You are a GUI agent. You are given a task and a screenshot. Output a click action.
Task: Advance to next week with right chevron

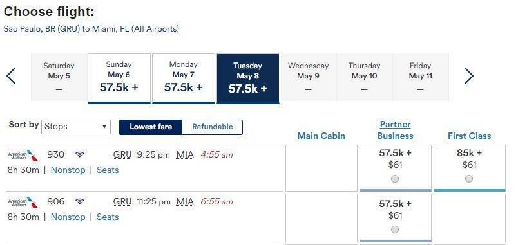pyautogui.click(x=469, y=76)
